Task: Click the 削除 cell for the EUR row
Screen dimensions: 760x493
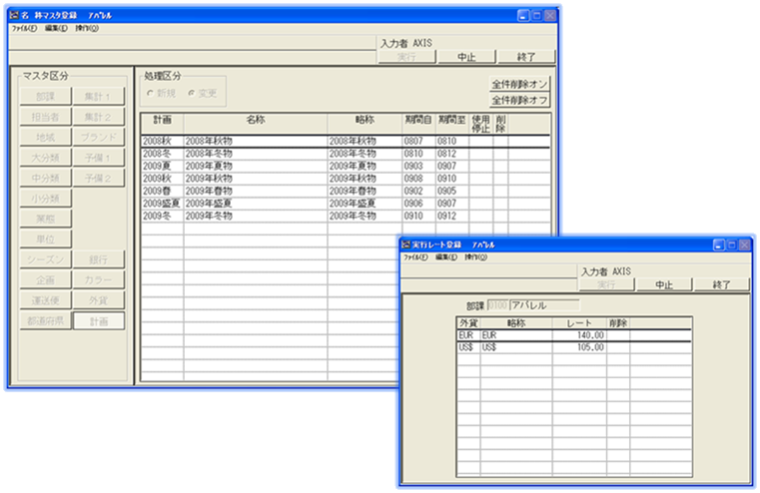Action: [x=617, y=335]
